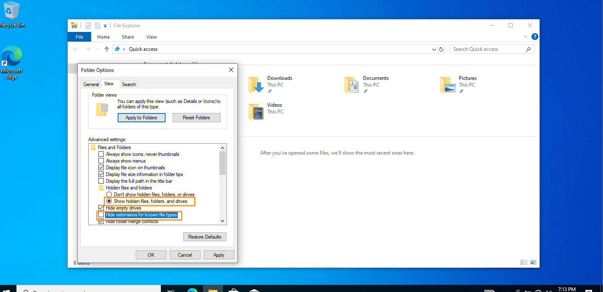Image resolution: width=603 pixels, height=292 pixels.
Task: Switch to the Home ribbon tab
Action: (103, 37)
